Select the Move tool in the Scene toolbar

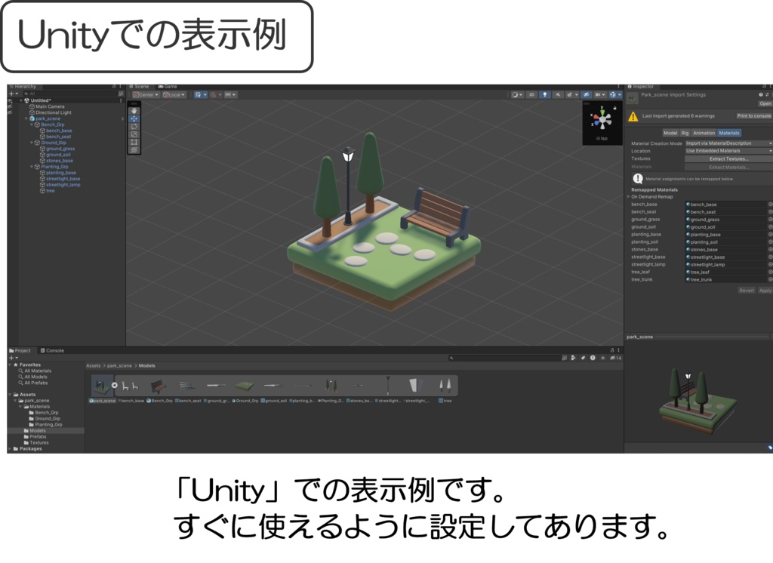(x=134, y=119)
